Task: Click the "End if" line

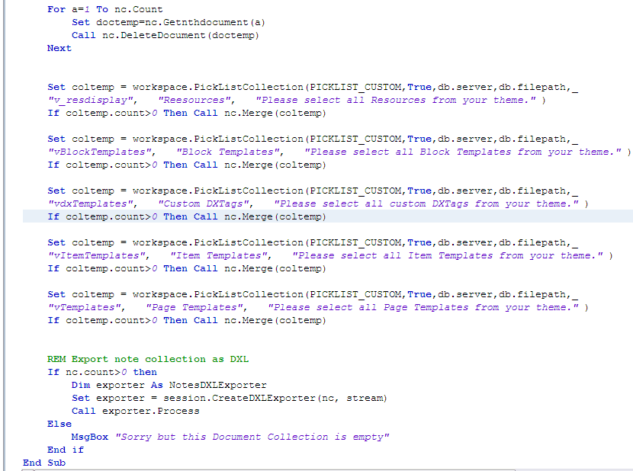Action: [66, 450]
